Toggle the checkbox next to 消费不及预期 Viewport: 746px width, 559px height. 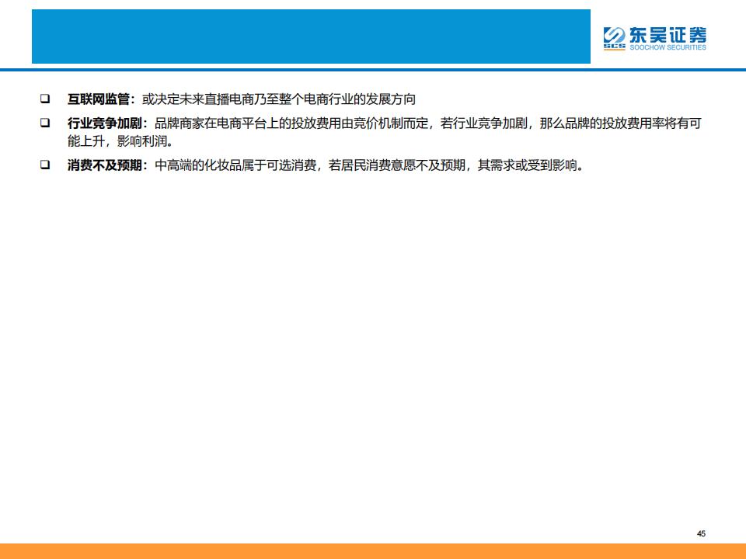pyautogui.click(x=45, y=165)
